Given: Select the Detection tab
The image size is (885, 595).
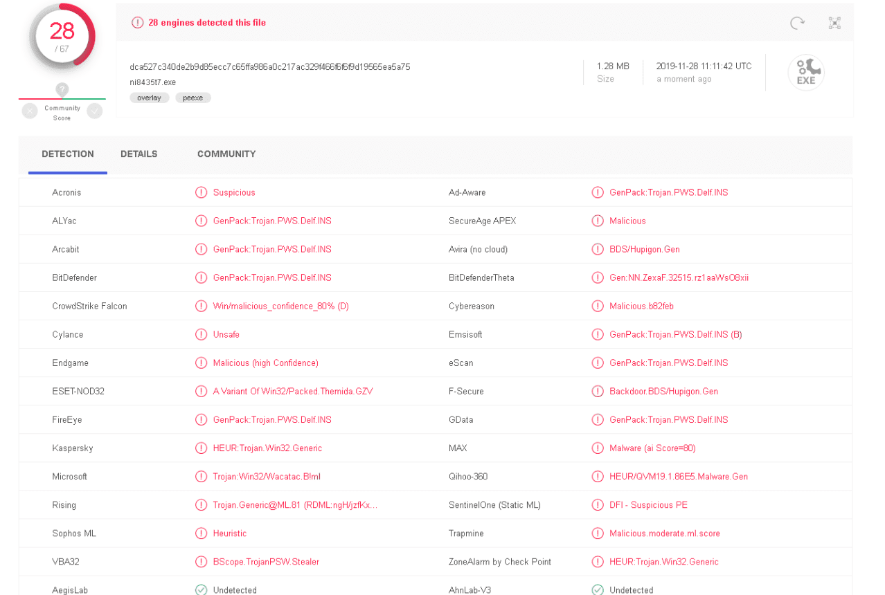Looking at the screenshot, I should click(x=68, y=154).
